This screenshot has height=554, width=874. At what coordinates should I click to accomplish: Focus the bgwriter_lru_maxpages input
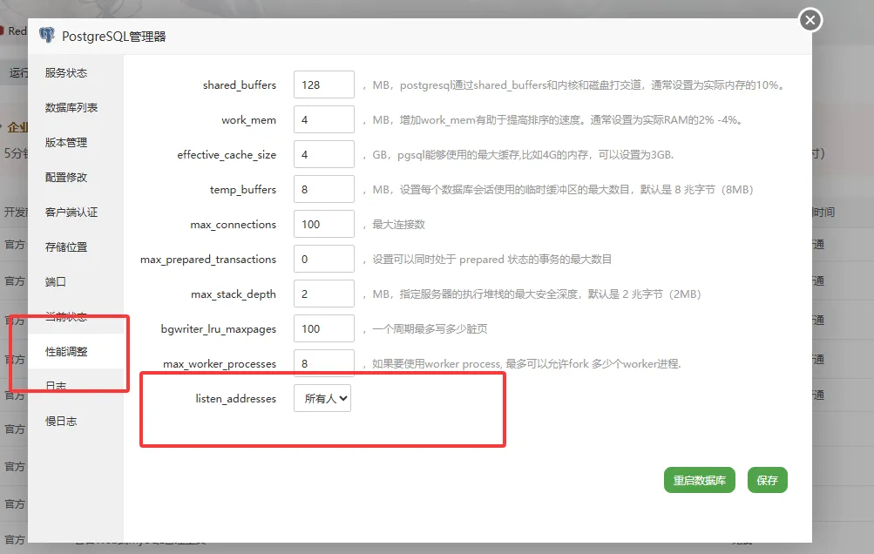point(324,329)
